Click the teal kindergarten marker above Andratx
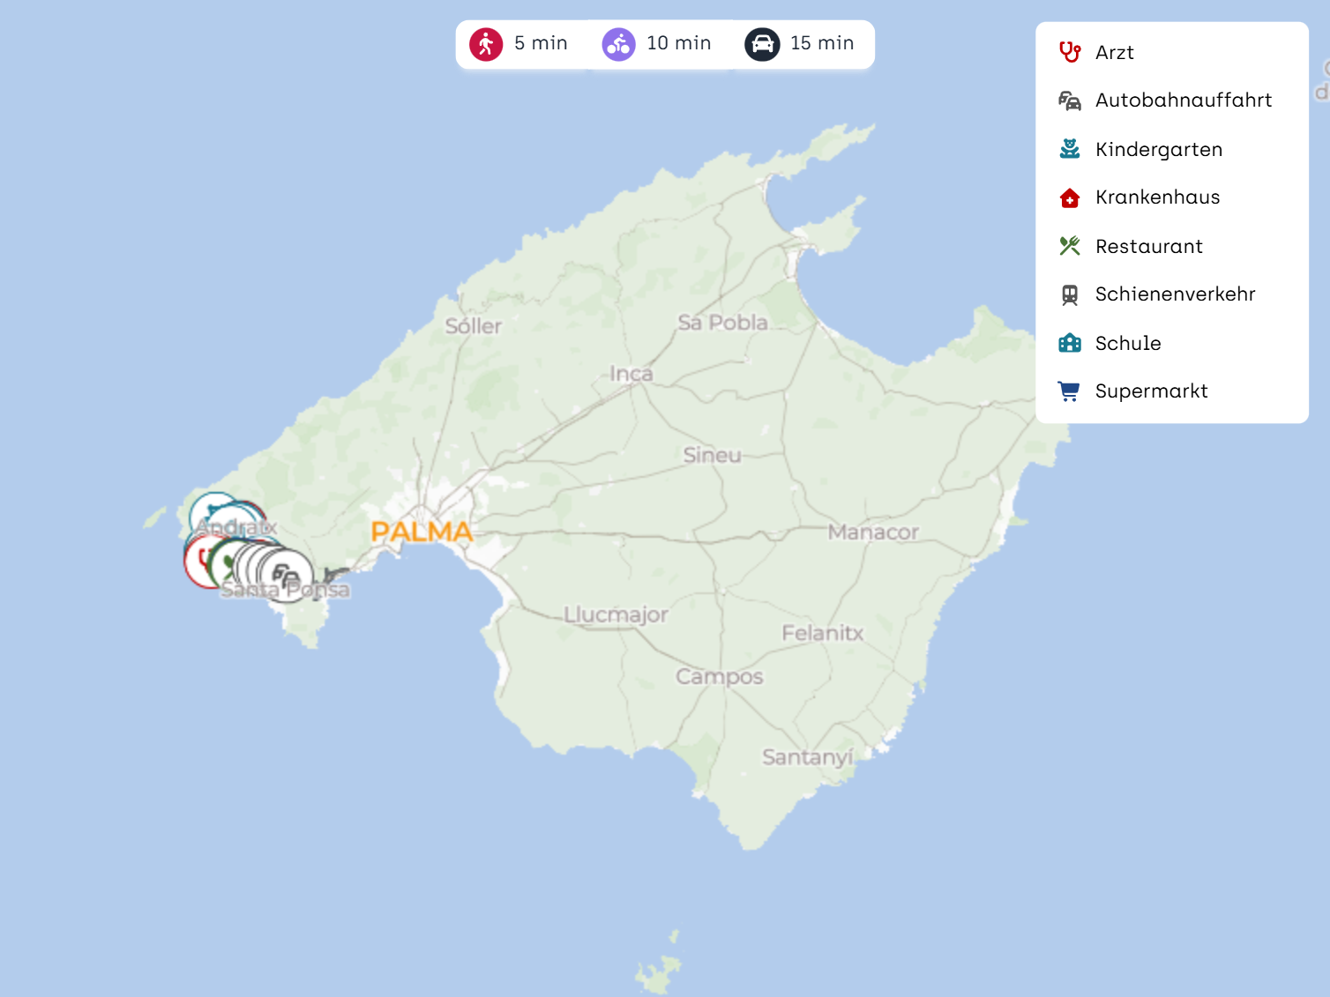This screenshot has width=1330, height=997. pyautogui.click(x=210, y=508)
